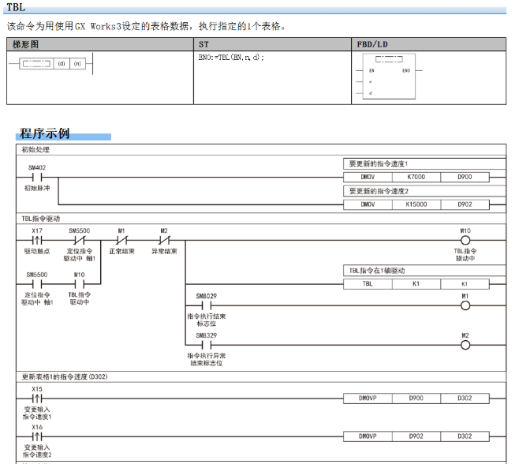Click the TBL指令在1轴驱动 comment
The image size is (519, 468).
tap(377, 271)
